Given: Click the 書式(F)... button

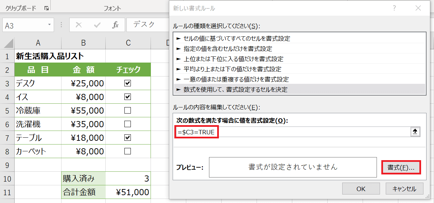Looking at the screenshot, I should (x=401, y=167).
